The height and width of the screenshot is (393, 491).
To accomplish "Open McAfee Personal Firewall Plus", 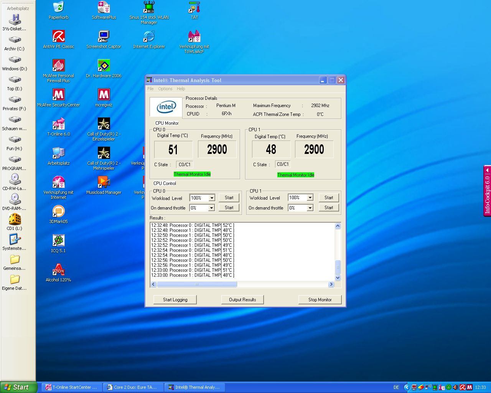I will [x=58, y=71].
